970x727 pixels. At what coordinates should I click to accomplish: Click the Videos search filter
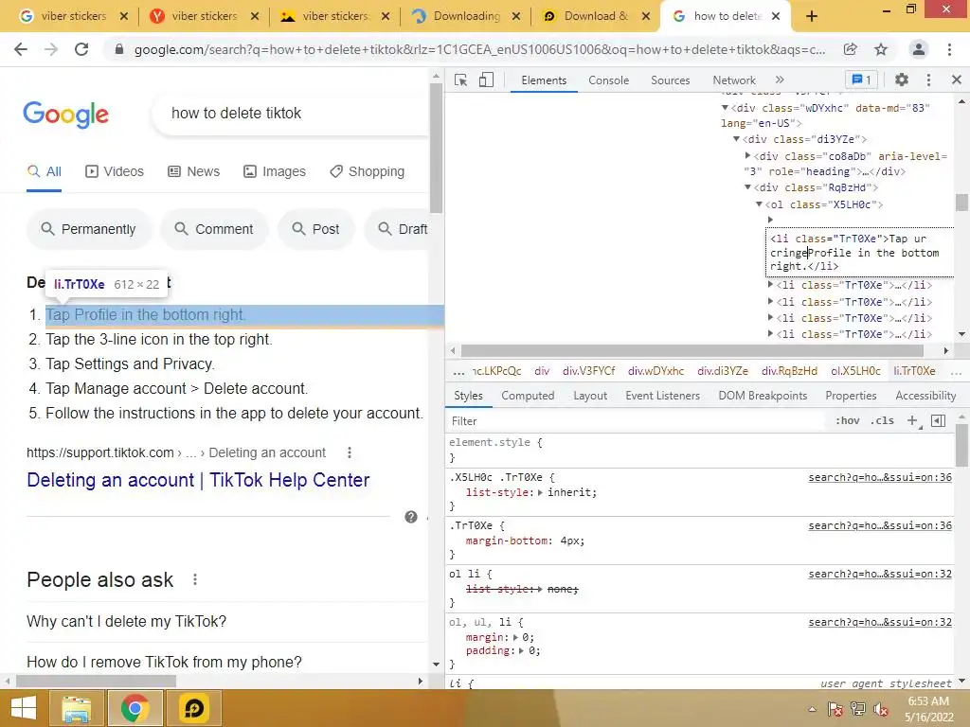point(115,172)
